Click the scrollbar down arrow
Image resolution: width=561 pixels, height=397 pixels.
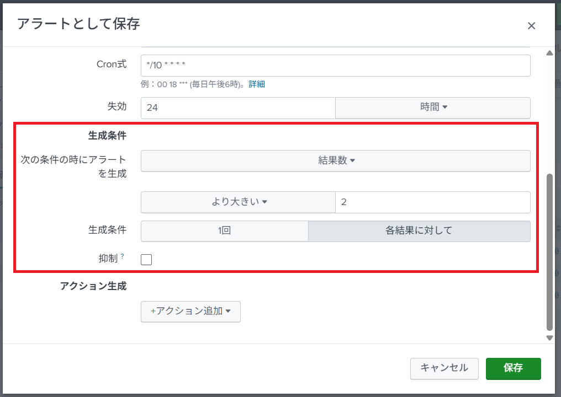pos(549,337)
